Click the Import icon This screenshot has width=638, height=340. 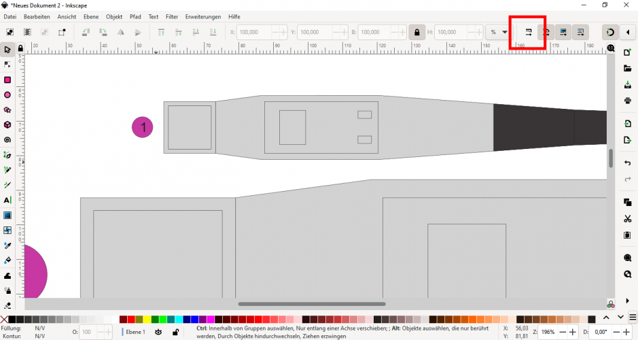[x=627, y=124]
